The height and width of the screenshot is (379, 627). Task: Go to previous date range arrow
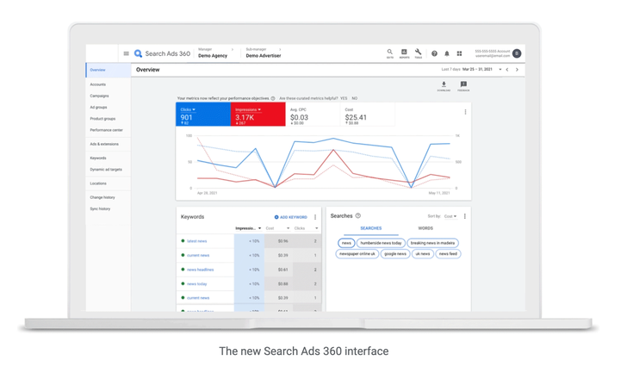(507, 70)
